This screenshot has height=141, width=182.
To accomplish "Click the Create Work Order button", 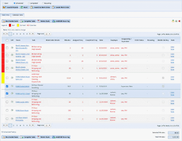I will 61,7.
